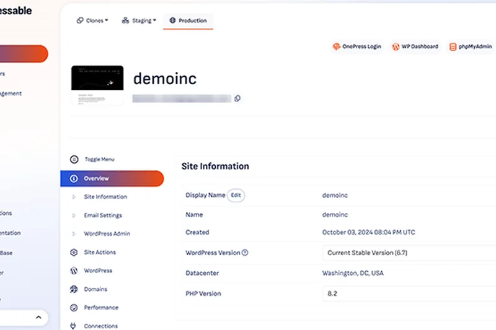Click Edit next to Display Name

[x=236, y=195]
